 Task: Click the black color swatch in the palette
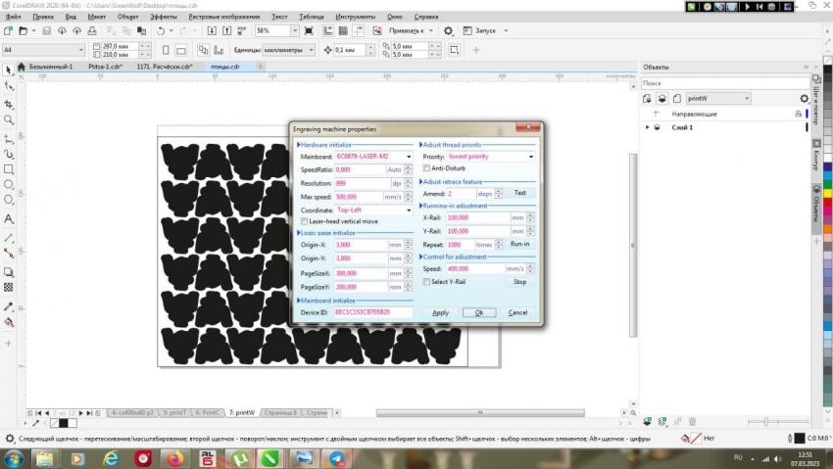tap(62, 423)
